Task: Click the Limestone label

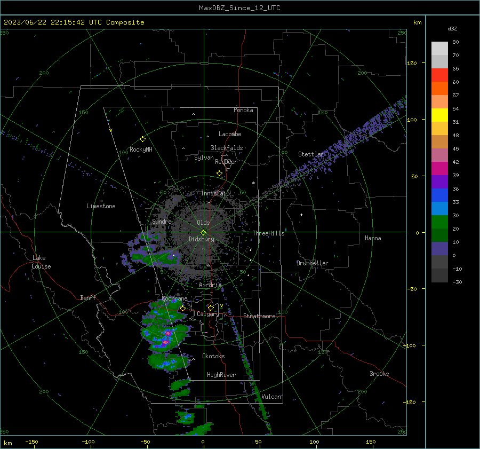Action: pyautogui.click(x=101, y=206)
